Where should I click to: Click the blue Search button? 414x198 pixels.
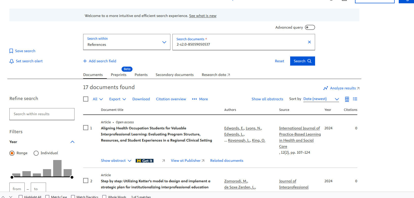(302, 61)
